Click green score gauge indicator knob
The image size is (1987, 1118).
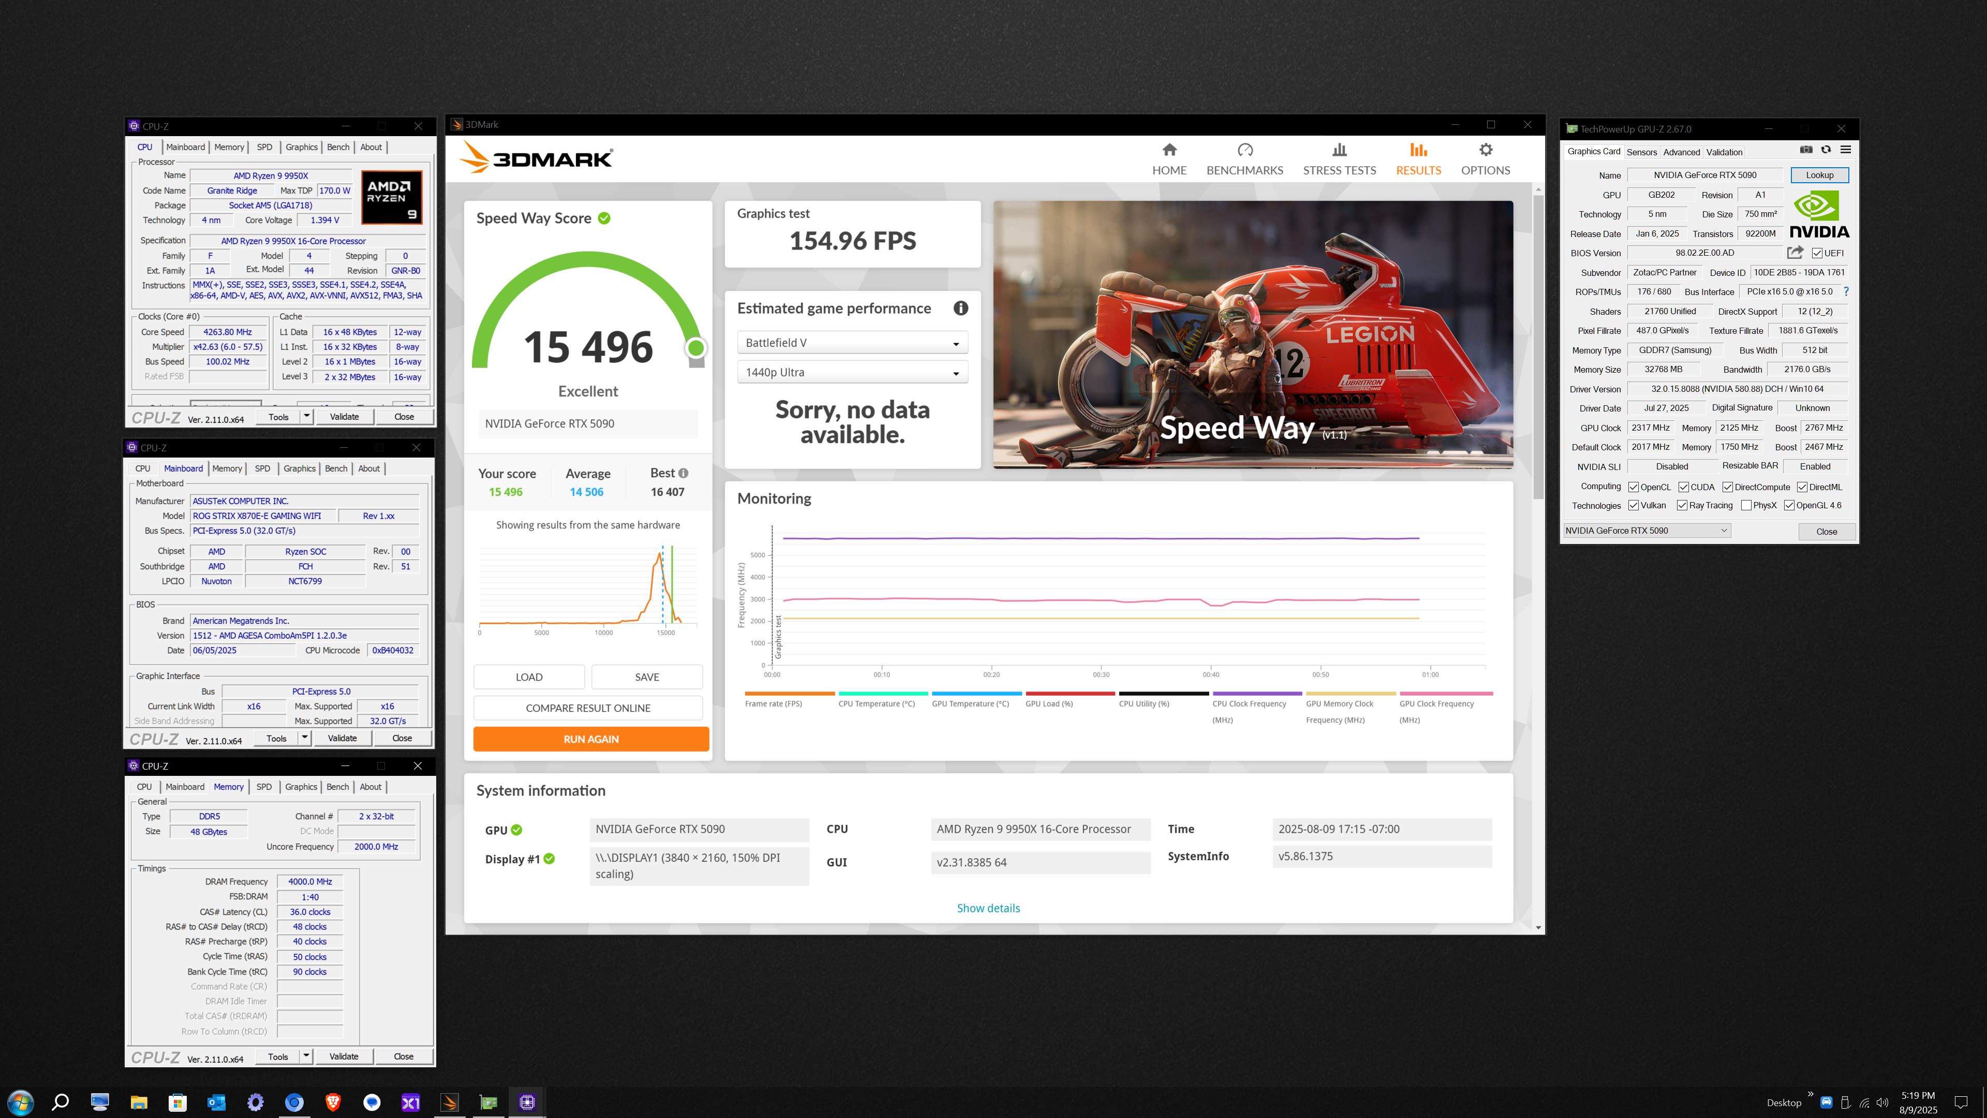coord(696,348)
